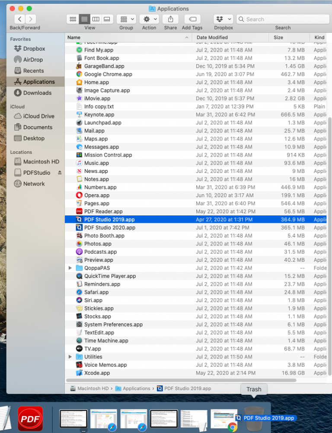Select the Photos.app icon
Screen dimensions: 332x433
coord(79,244)
